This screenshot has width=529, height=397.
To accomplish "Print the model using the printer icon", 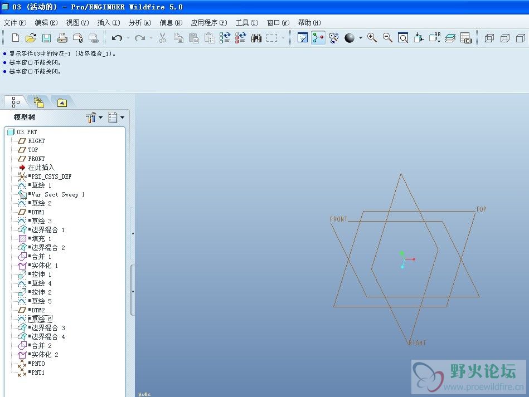I will click(62, 38).
